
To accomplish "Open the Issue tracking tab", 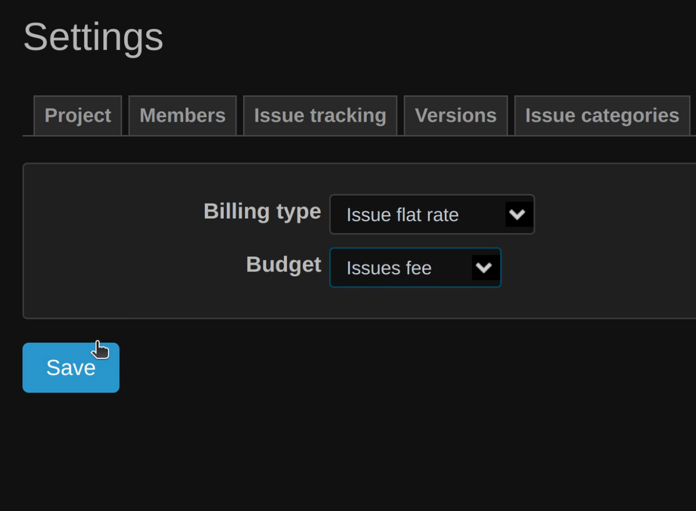I will (320, 115).
